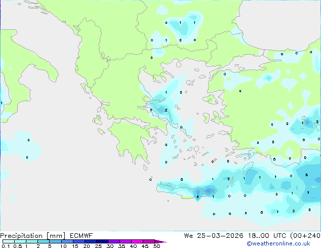Click the "15" legend scale label
The height and width of the screenshot is (248, 321).
point(75,246)
